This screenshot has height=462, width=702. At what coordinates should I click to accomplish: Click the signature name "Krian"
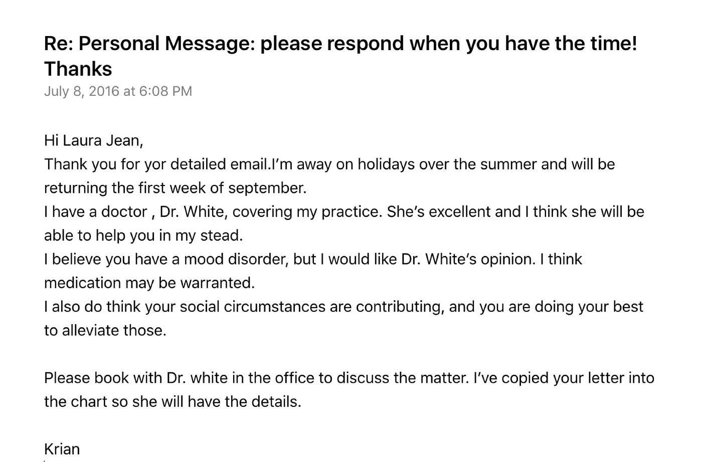(x=62, y=449)
